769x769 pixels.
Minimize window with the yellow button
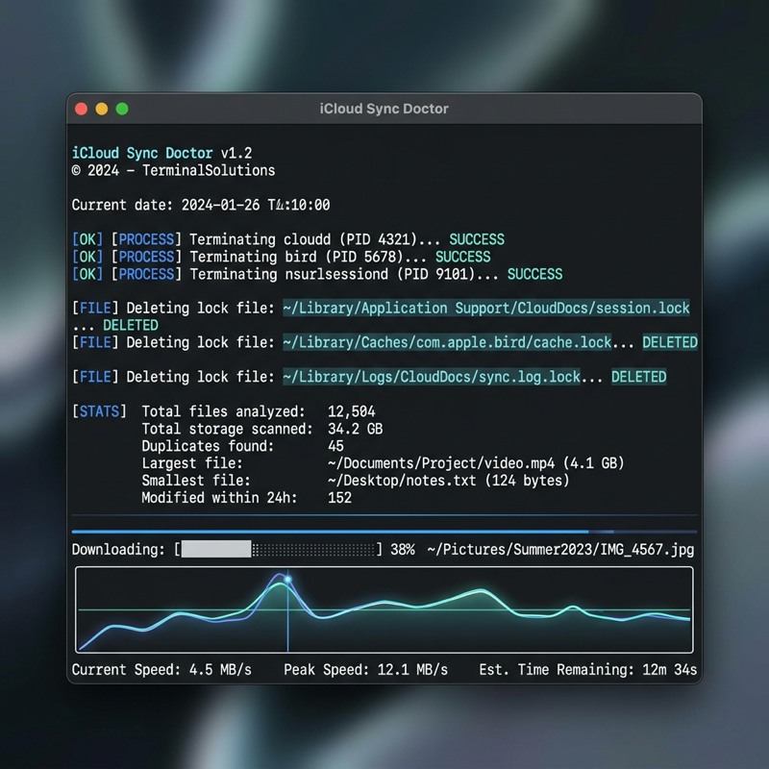pos(102,109)
